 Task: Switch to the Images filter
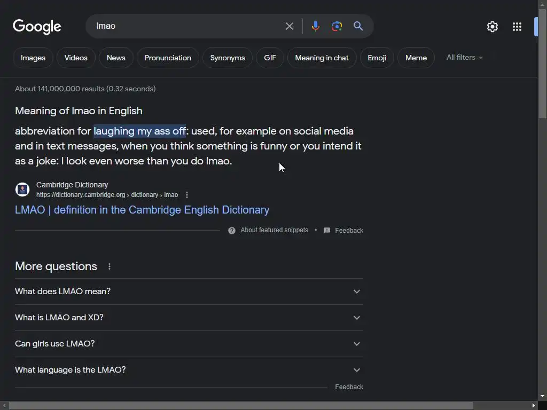33,58
